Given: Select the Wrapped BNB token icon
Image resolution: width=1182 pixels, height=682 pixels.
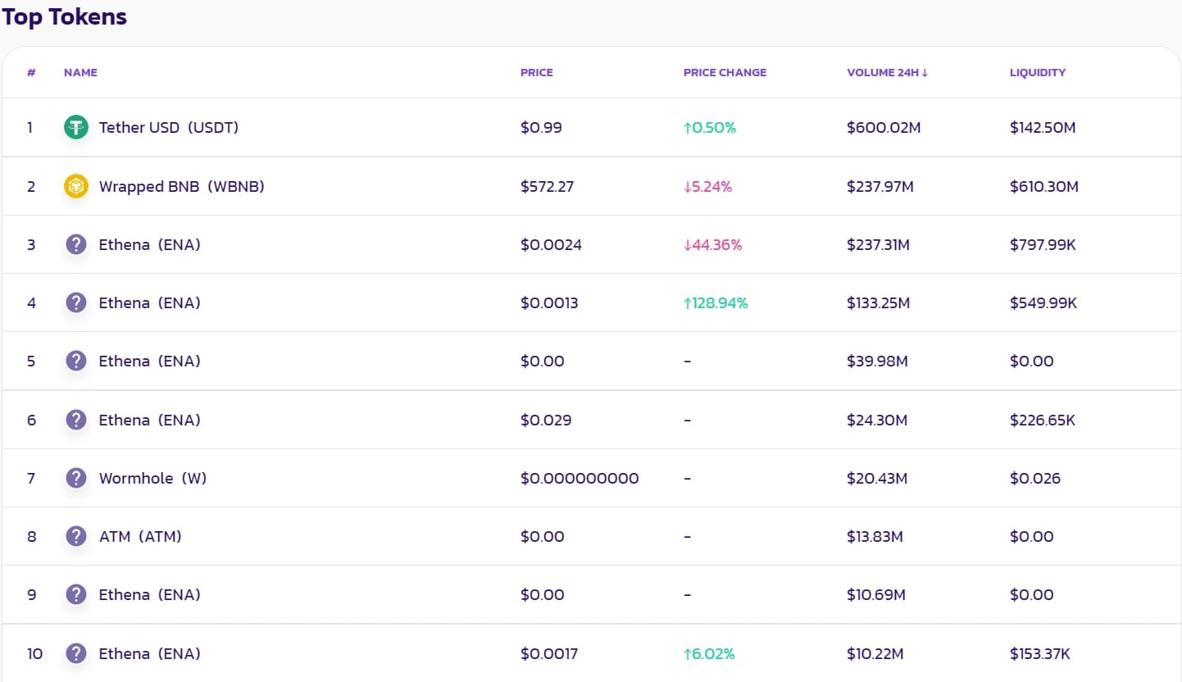Looking at the screenshot, I should click(x=75, y=186).
